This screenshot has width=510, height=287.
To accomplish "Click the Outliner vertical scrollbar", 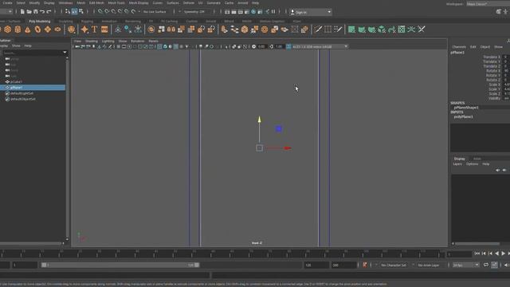I will 67,149.
